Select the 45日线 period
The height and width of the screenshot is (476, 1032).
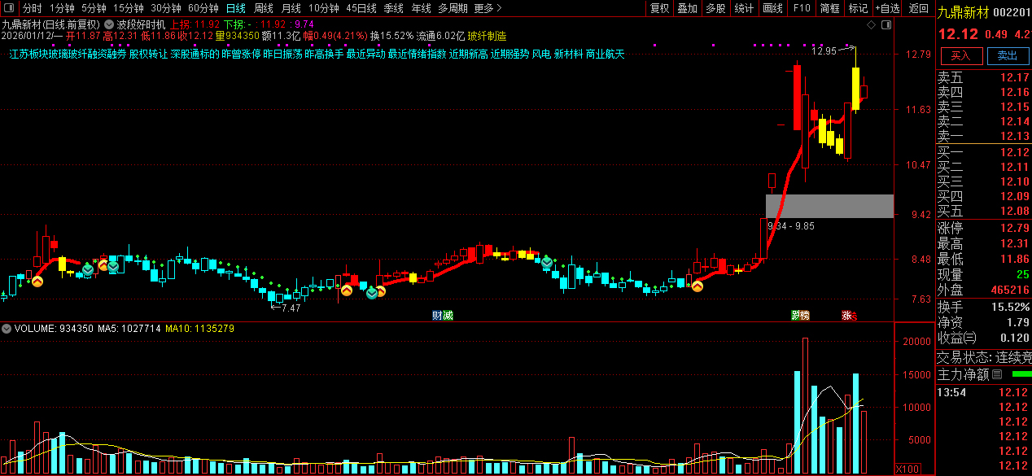pos(361,8)
